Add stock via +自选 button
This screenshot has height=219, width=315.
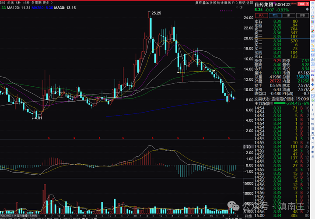click(x=301, y=4)
